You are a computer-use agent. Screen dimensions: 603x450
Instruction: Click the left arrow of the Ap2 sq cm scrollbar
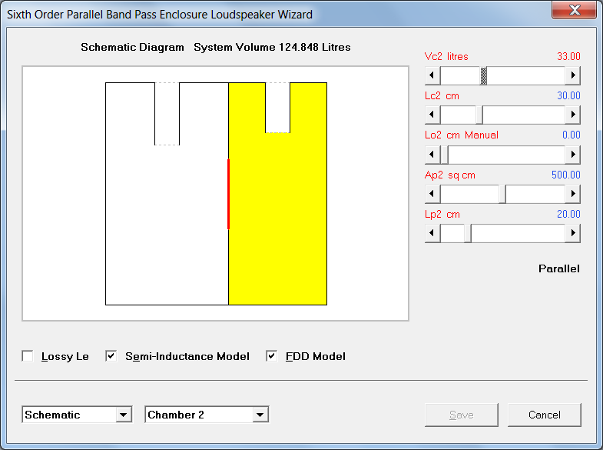coord(432,194)
